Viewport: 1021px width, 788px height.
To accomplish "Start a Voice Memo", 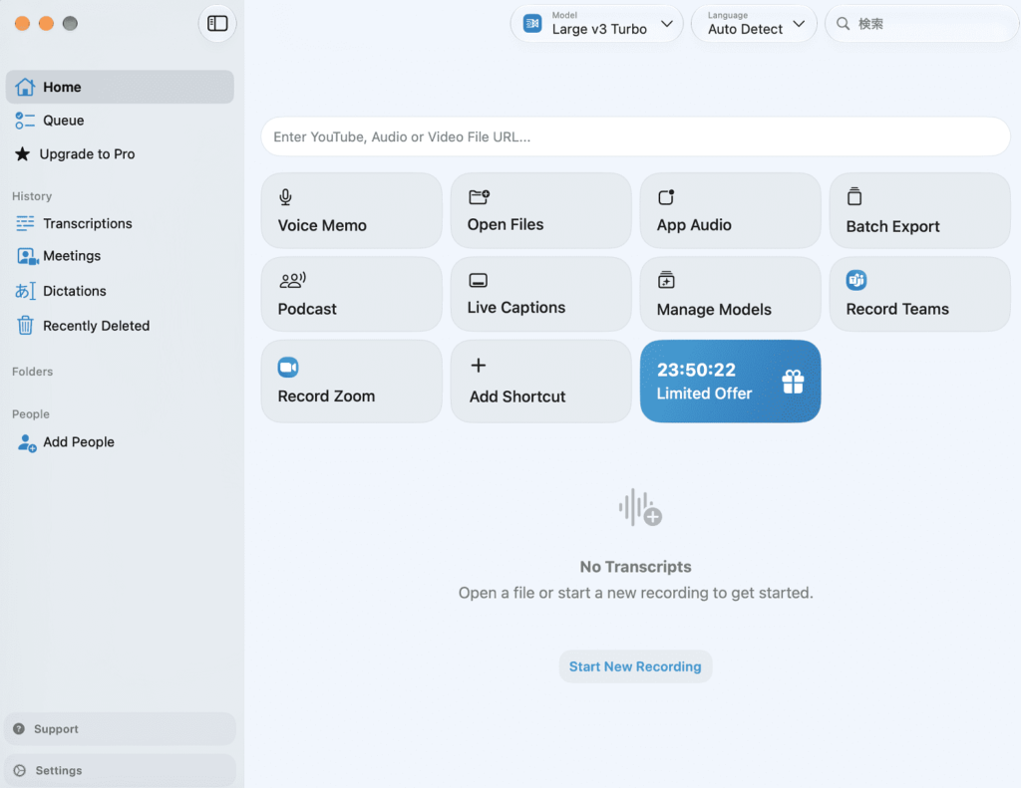I will pyautogui.click(x=352, y=210).
